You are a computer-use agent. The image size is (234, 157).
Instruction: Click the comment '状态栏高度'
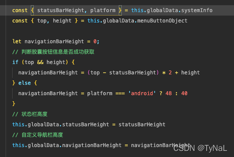[34, 114]
